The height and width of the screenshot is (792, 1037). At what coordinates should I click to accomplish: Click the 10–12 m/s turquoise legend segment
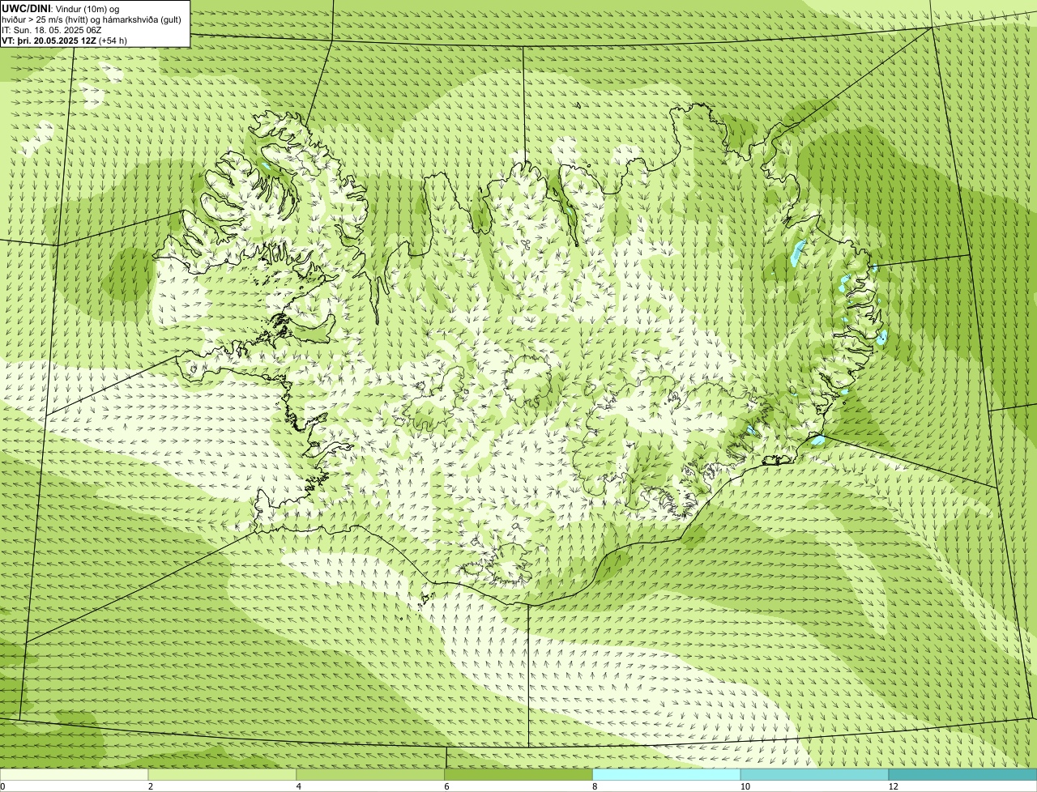pos(814,775)
